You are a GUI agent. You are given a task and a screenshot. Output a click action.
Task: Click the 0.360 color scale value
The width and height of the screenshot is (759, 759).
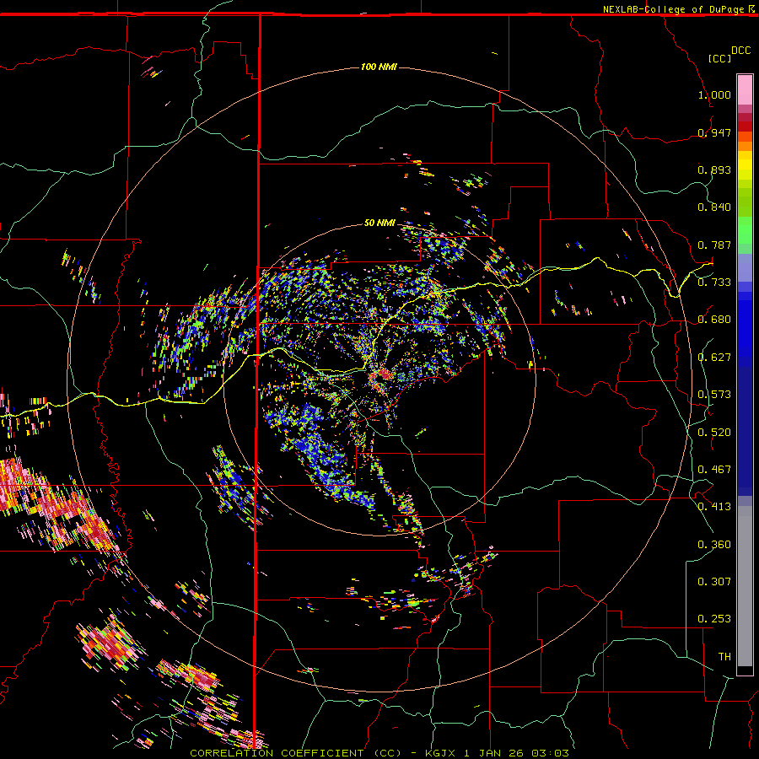tap(714, 545)
